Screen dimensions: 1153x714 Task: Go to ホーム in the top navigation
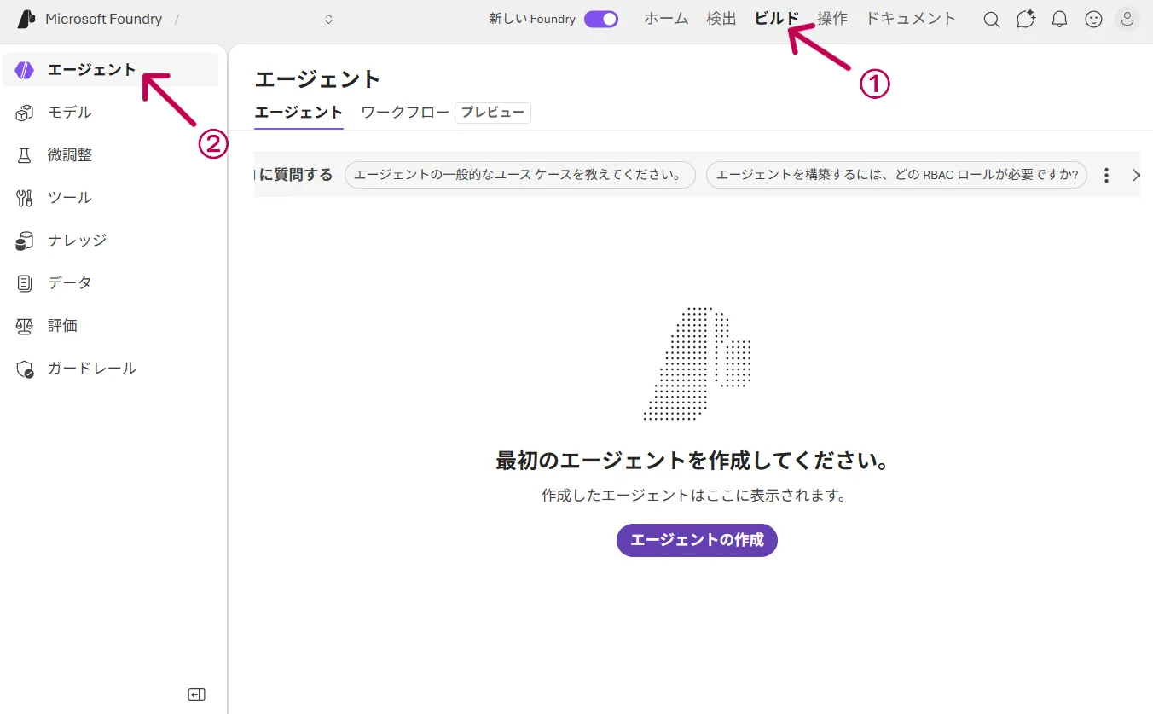(x=666, y=19)
